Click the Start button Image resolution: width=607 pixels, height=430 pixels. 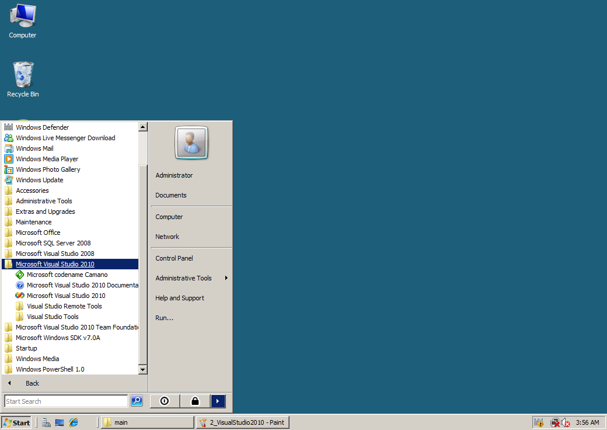click(16, 422)
